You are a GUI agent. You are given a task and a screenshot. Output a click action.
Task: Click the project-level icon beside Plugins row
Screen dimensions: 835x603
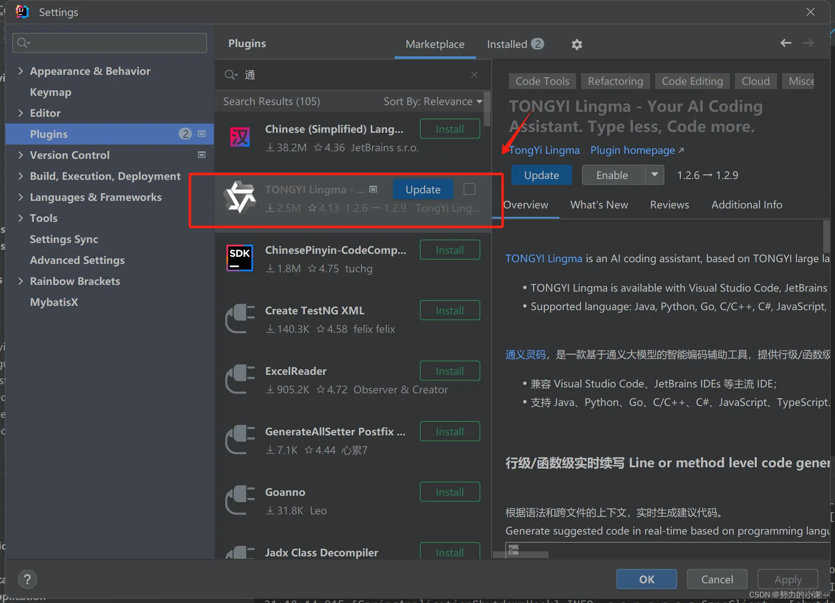click(x=202, y=134)
